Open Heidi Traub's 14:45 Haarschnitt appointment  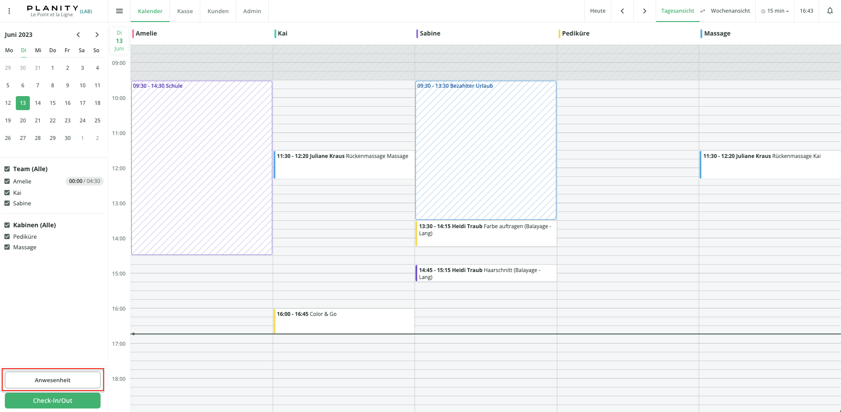pyautogui.click(x=486, y=273)
